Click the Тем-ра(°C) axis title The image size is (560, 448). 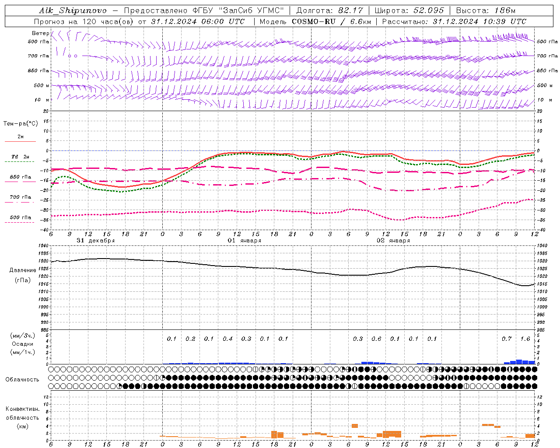(x=21, y=124)
